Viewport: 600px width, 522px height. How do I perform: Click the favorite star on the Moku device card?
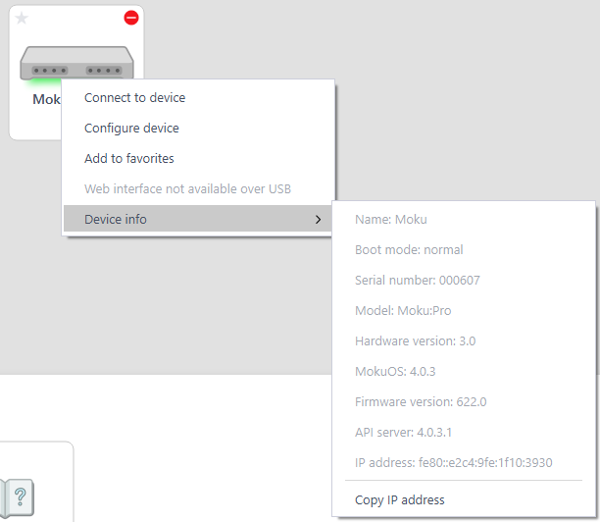tap(22, 18)
